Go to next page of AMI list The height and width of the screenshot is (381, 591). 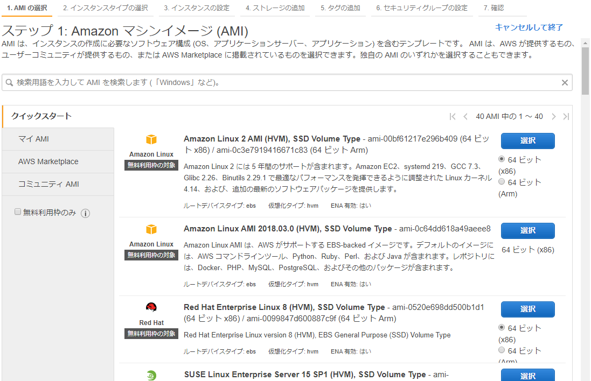(553, 116)
